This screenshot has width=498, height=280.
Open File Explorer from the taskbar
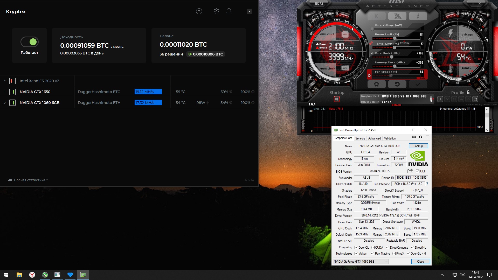pos(19,275)
